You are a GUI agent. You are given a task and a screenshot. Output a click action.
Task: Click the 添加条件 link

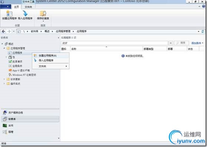pos(197,43)
